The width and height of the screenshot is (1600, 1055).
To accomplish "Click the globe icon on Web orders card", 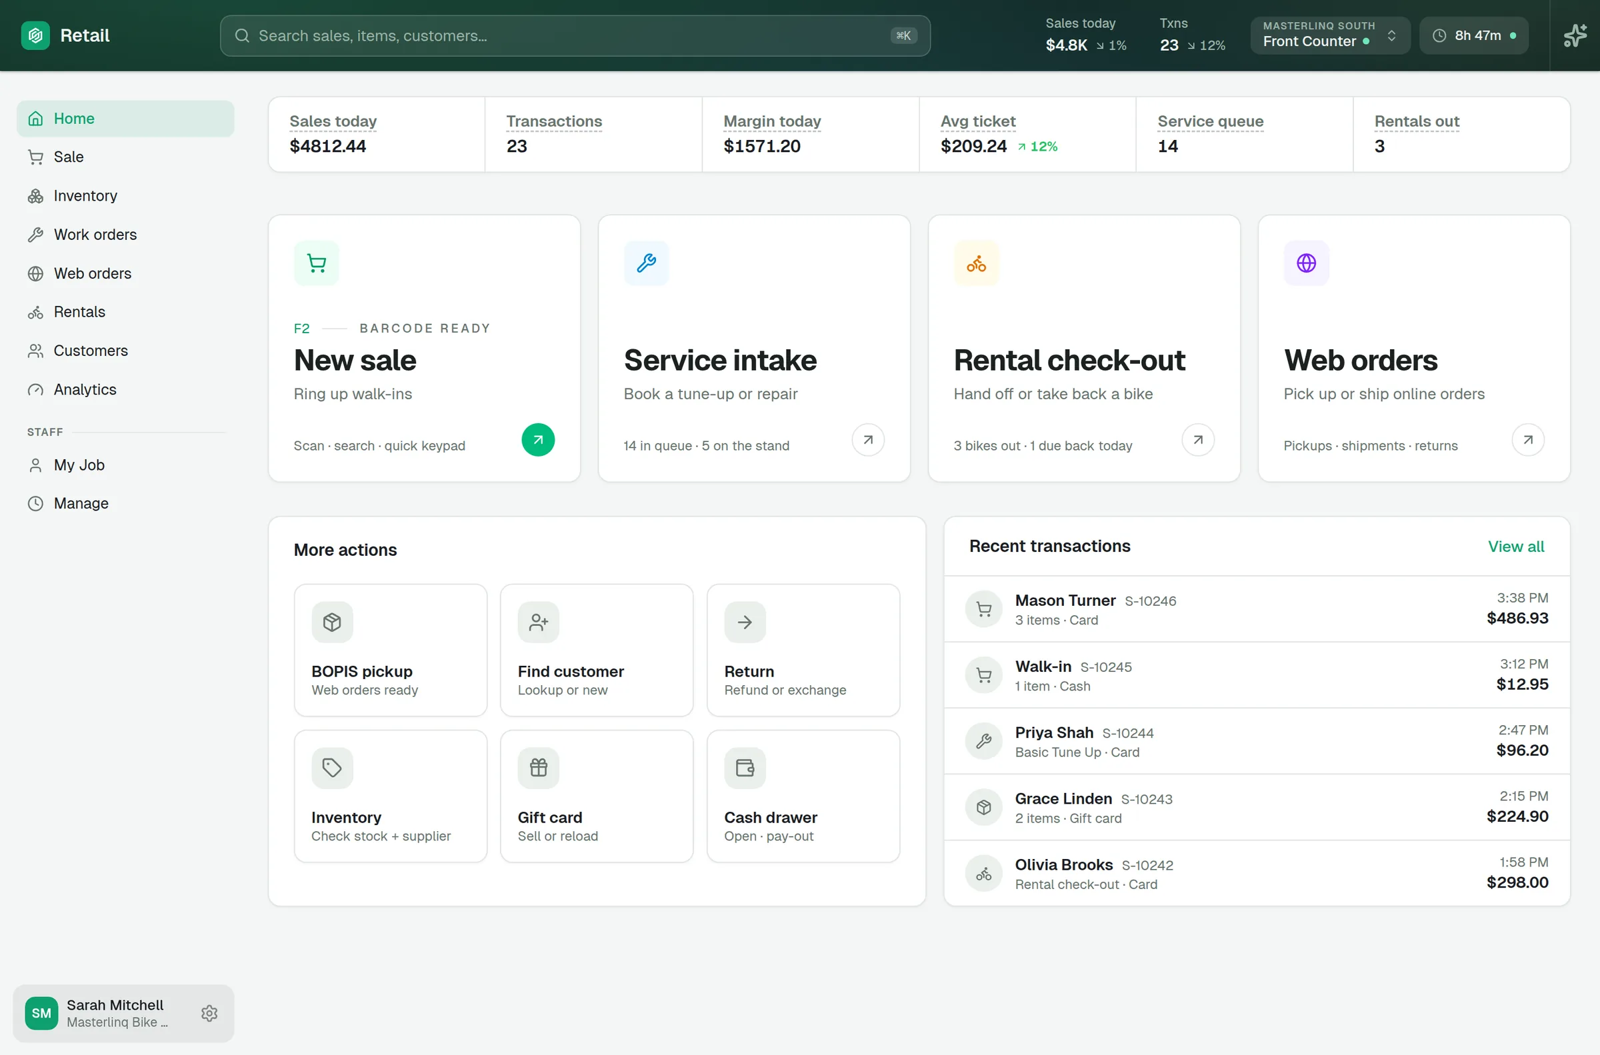I will [1306, 263].
